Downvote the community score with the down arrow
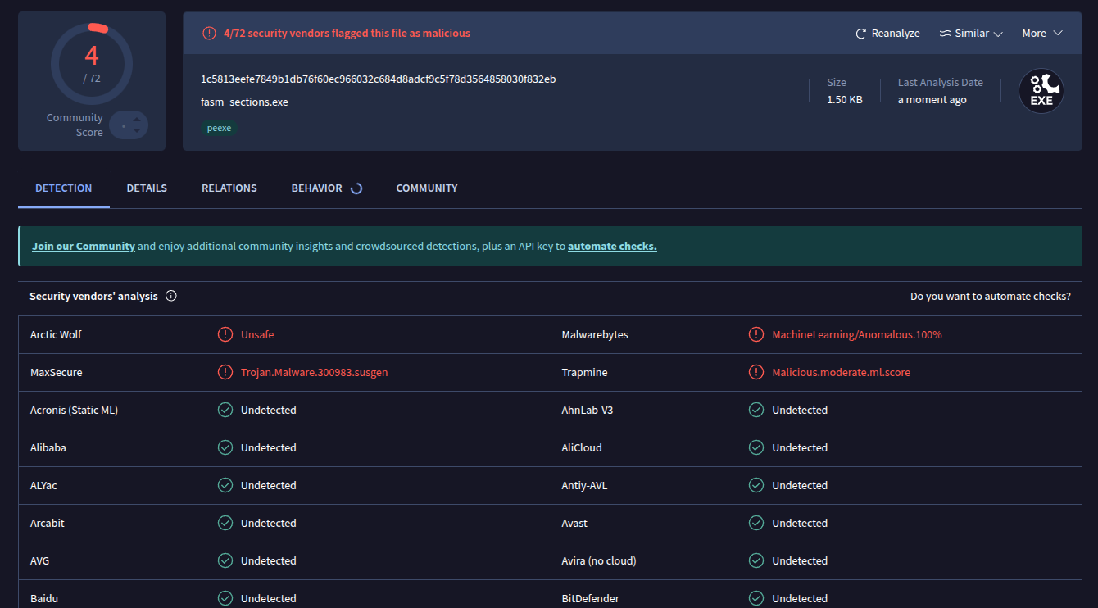This screenshot has height=608, width=1098. [x=137, y=131]
